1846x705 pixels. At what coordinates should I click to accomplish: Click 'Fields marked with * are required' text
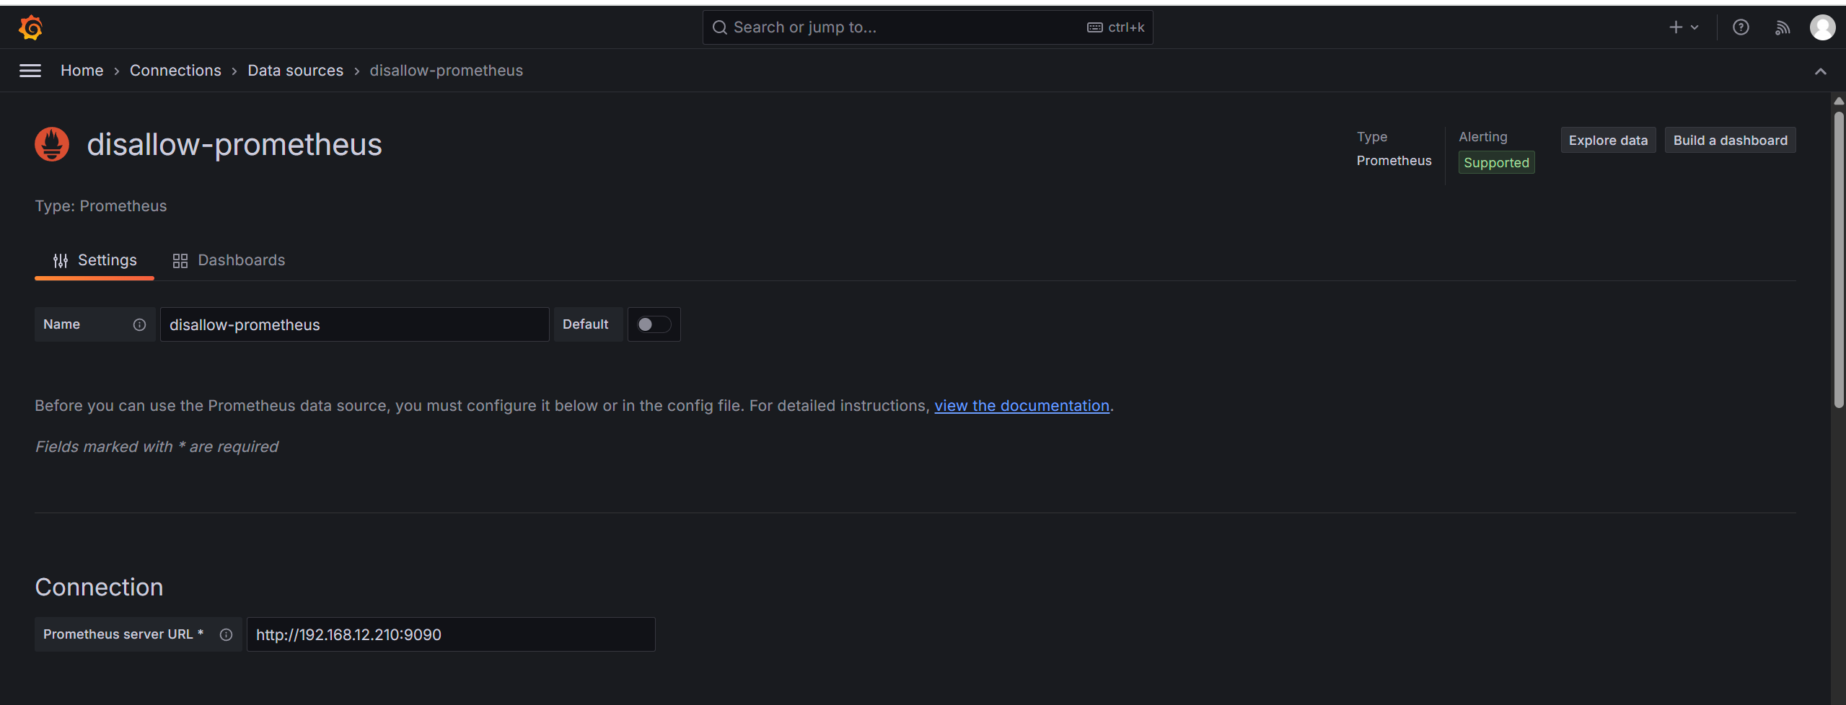[157, 447]
